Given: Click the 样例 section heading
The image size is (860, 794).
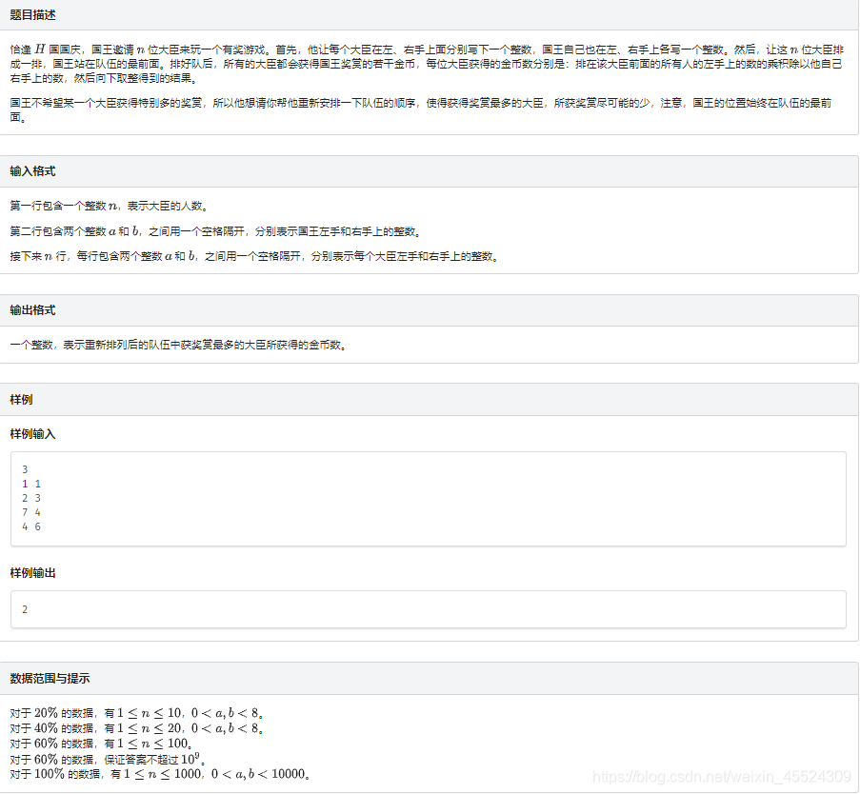Looking at the screenshot, I should pyautogui.click(x=21, y=400).
